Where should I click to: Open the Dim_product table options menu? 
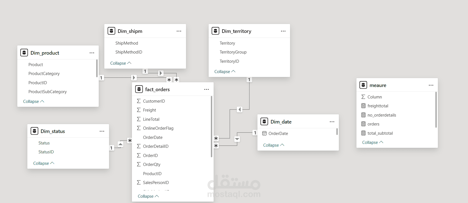click(92, 53)
